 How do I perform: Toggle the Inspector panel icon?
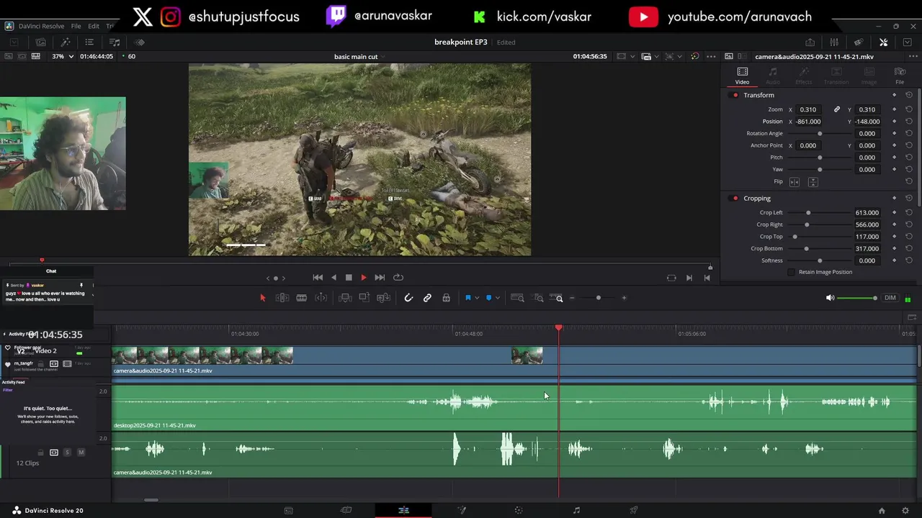[x=883, y=42]
